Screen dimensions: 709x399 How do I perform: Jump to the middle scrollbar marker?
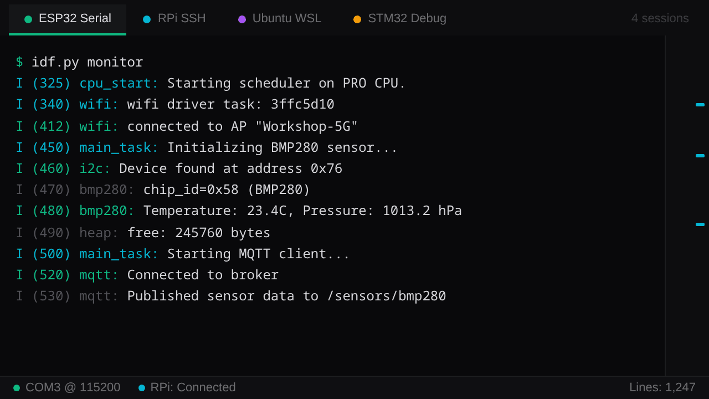pyautogui.click(x=700, y=156)
